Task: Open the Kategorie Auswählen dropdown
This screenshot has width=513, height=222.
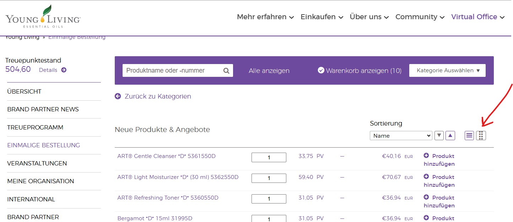Action: pos(447,70)
